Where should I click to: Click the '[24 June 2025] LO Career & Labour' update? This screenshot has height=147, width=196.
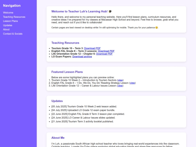pyautogui.click(x=83, y=118)
